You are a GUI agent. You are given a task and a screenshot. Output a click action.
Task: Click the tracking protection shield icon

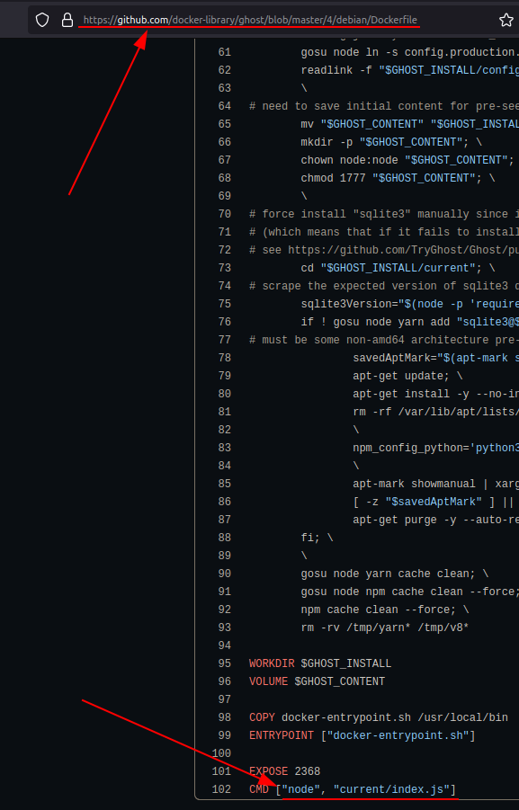pos(42,20)
